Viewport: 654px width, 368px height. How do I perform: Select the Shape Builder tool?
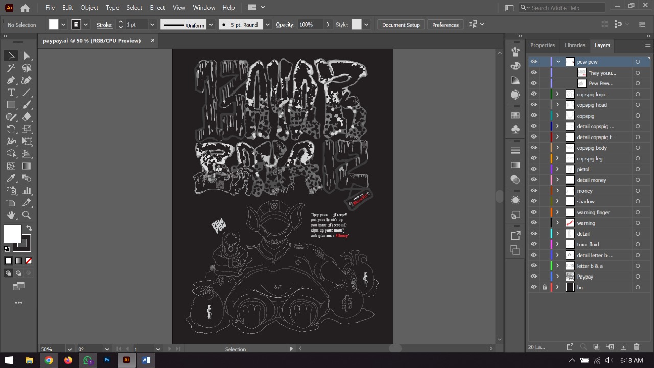11,154
